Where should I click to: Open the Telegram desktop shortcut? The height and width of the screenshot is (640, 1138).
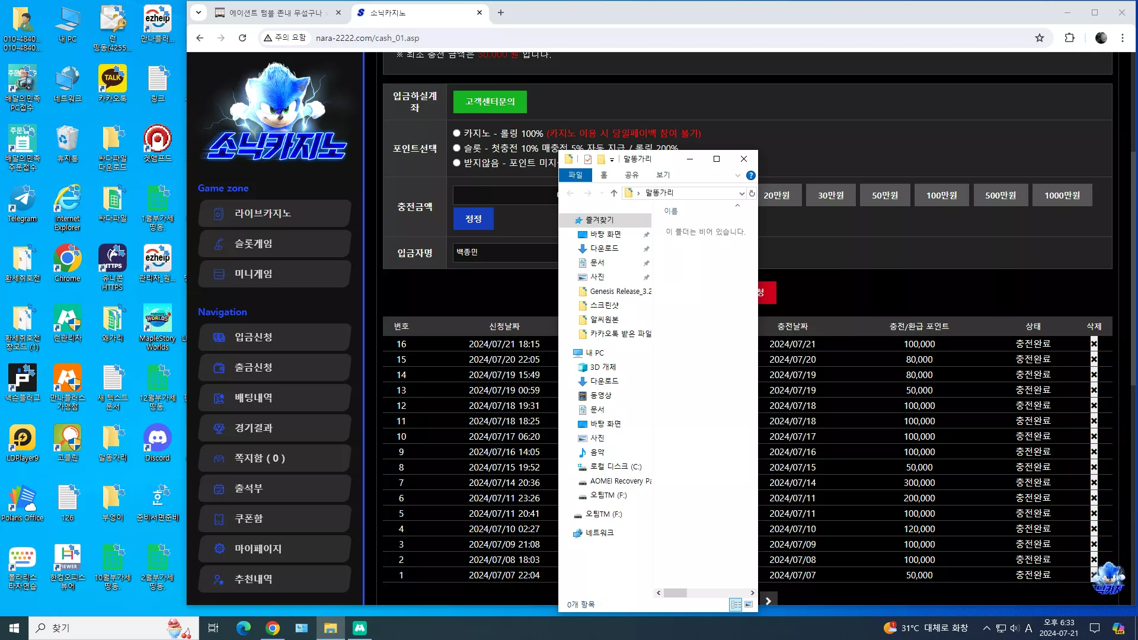(x=23, y=204)
